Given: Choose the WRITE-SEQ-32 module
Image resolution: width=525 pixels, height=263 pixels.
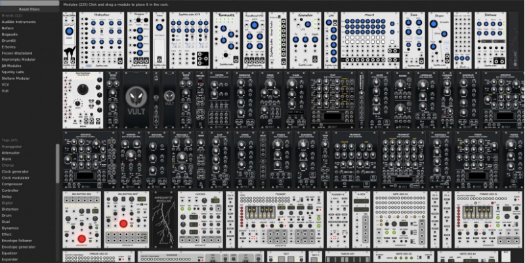Looking at the screenshot, I should pyautogui.click(x=404, y=256).
